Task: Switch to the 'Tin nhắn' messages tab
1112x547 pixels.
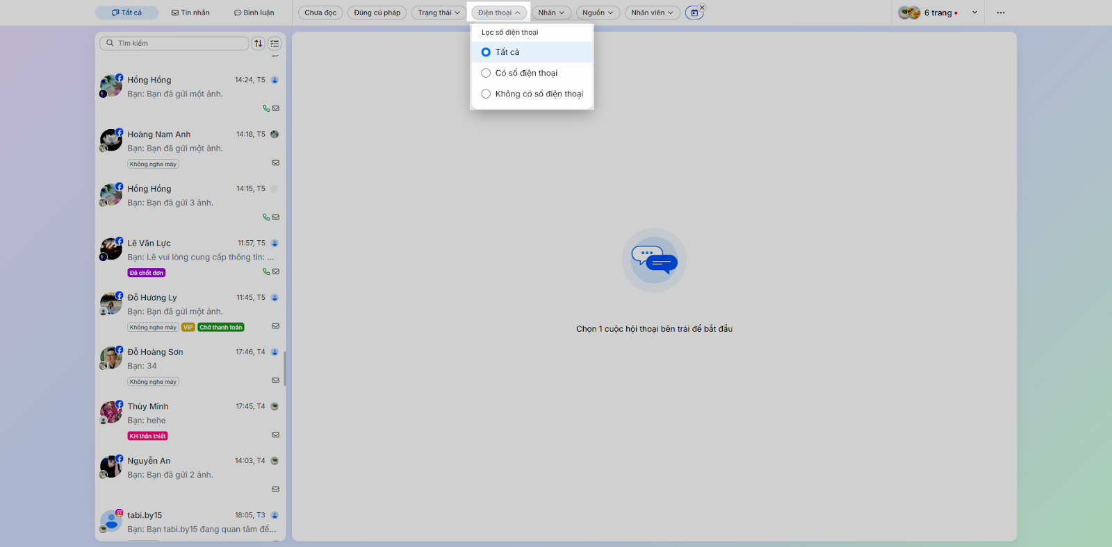Action: [x=190, y=12]
